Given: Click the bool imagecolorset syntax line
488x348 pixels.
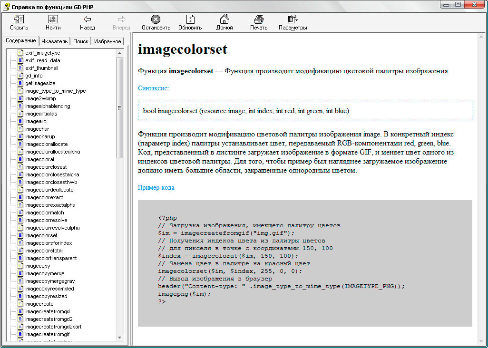Looking at the screenshot, I should pos(246,111).
